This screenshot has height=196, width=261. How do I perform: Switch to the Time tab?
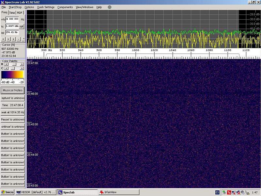(x=12, y=13)
